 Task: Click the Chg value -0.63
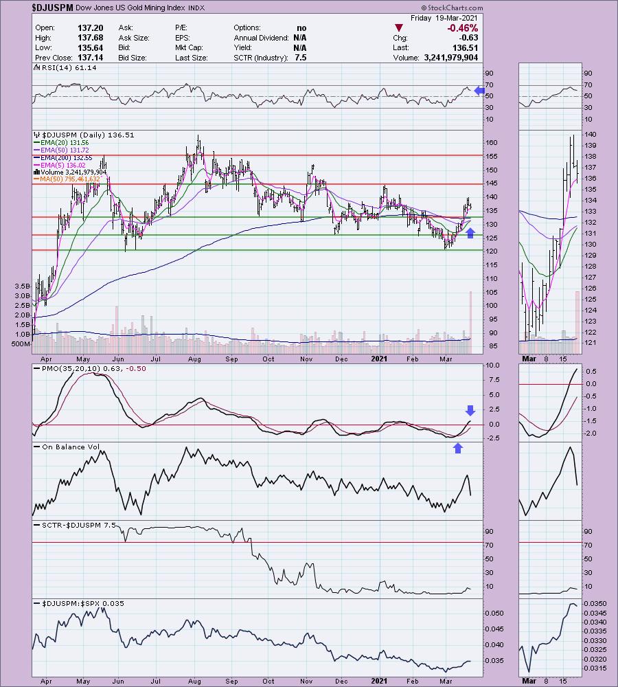(468, 38)
